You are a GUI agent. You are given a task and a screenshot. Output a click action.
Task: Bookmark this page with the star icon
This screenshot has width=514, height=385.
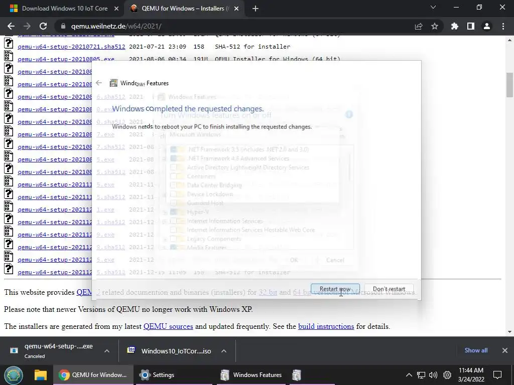coord(435,26)
